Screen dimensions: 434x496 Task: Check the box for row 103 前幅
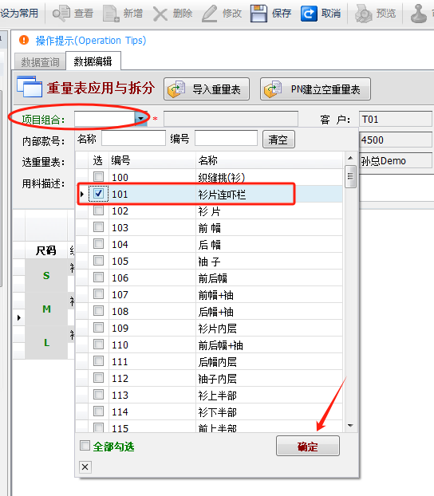(98, 226)
